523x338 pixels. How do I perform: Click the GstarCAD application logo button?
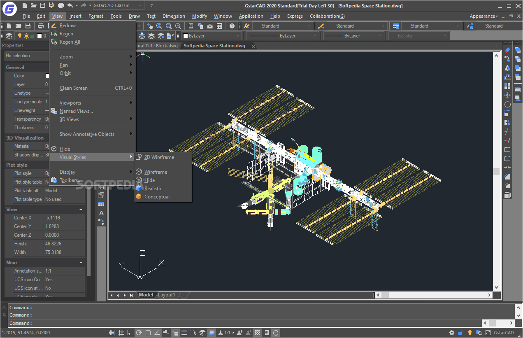click(x=9, y=8)
